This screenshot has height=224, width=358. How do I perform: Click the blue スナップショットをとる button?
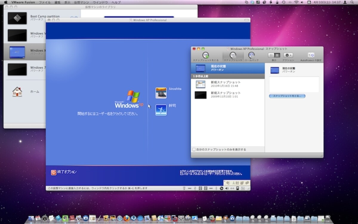click(x=287, y=96)
